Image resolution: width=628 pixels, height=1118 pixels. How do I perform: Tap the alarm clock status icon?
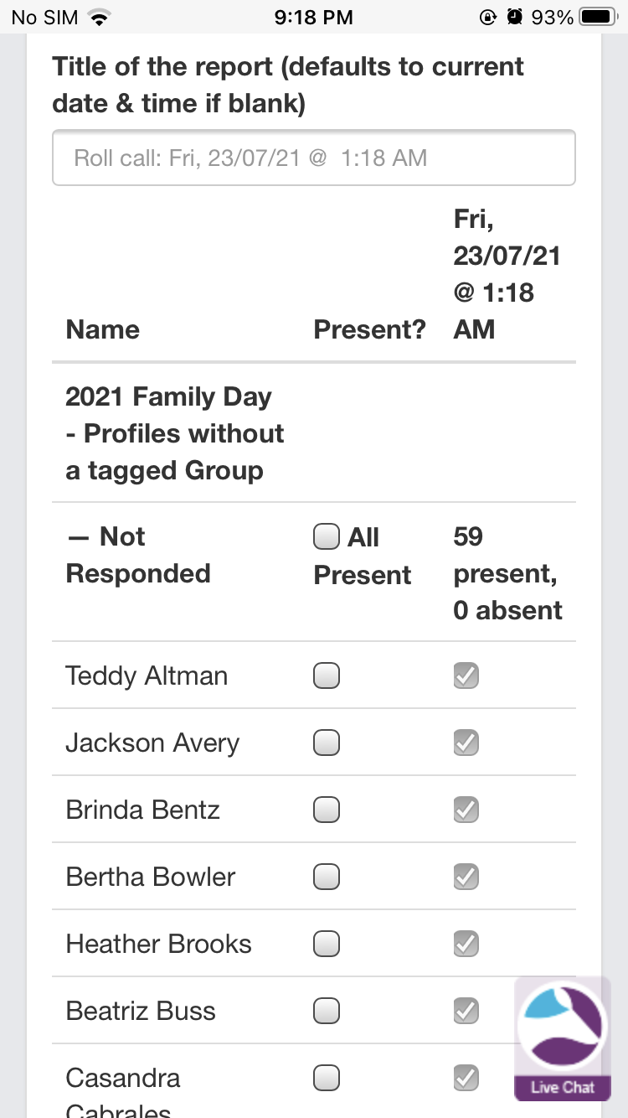pos(515,17)
